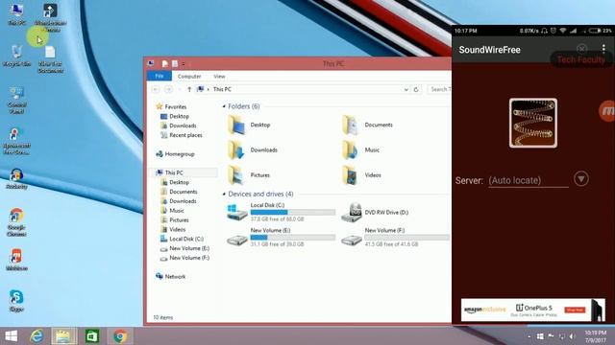This screenshot has height=345, width=615.
Task: Refresh the This PC location
Action: point(416,89)
